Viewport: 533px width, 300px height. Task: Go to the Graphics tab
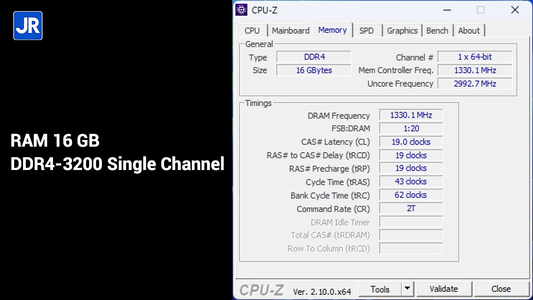(x=402, y=31)
